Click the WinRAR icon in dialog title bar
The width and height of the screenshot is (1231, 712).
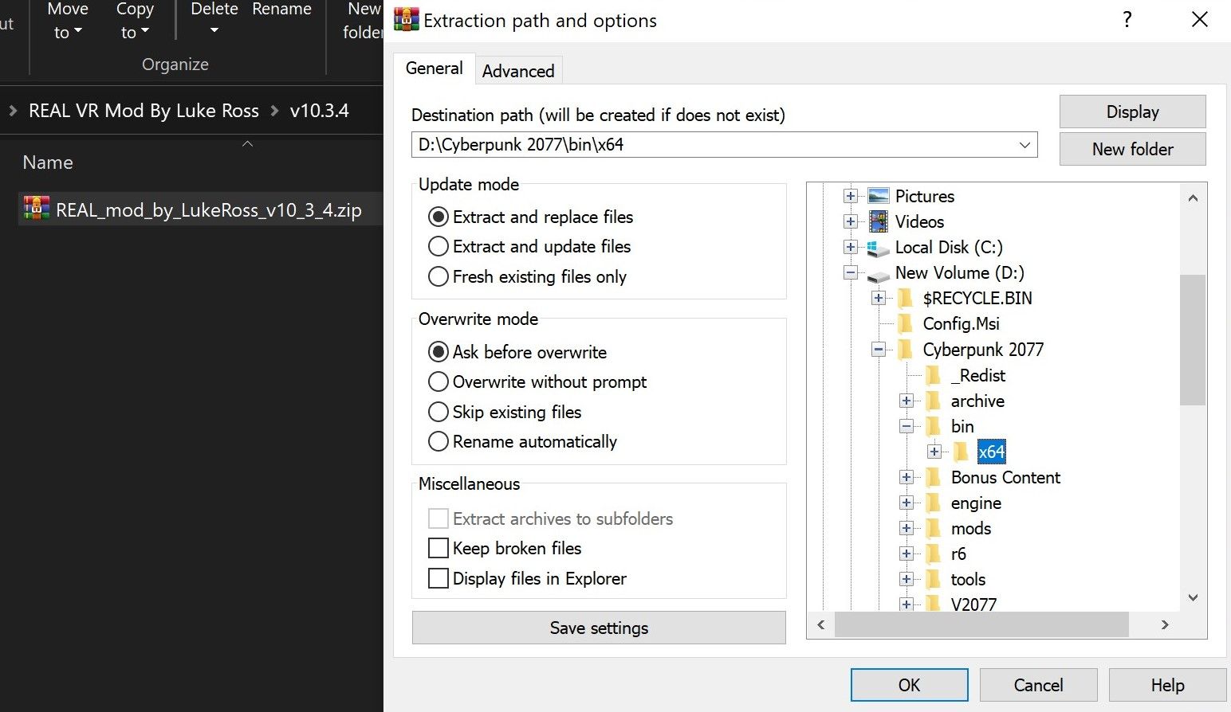pyautogui.click(x=407, y=20)
